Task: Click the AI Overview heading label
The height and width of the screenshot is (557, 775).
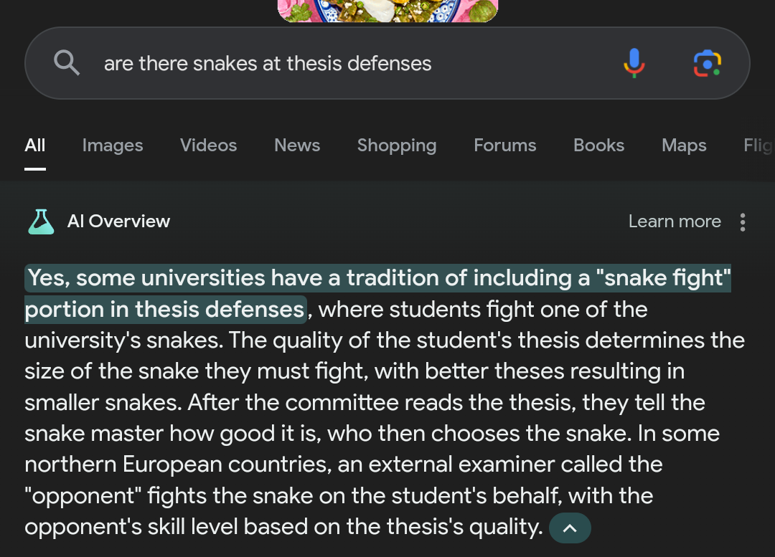Action: (x=118, y=222)
